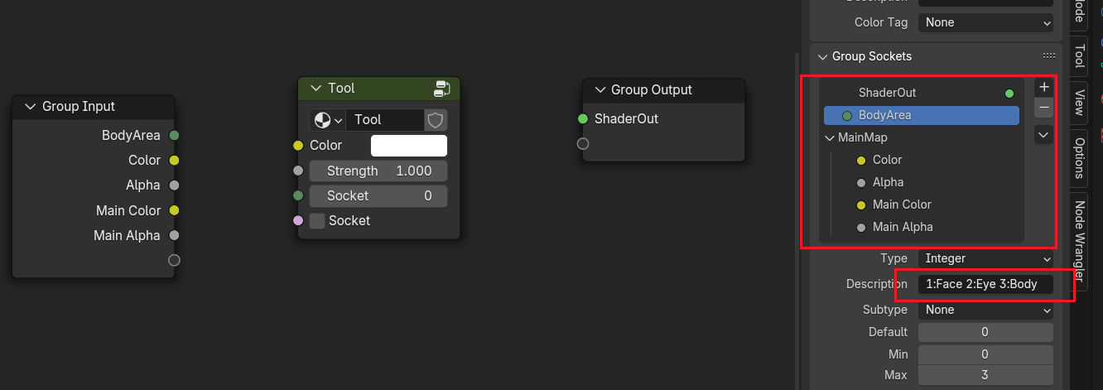Open the Type dropdown showing Integer

pyautogui.click(x=985, y=258)
